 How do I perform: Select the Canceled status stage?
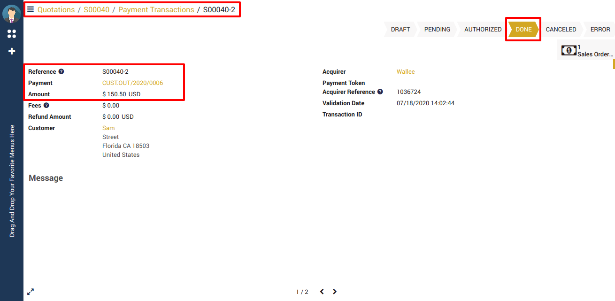tap(561, 29)
